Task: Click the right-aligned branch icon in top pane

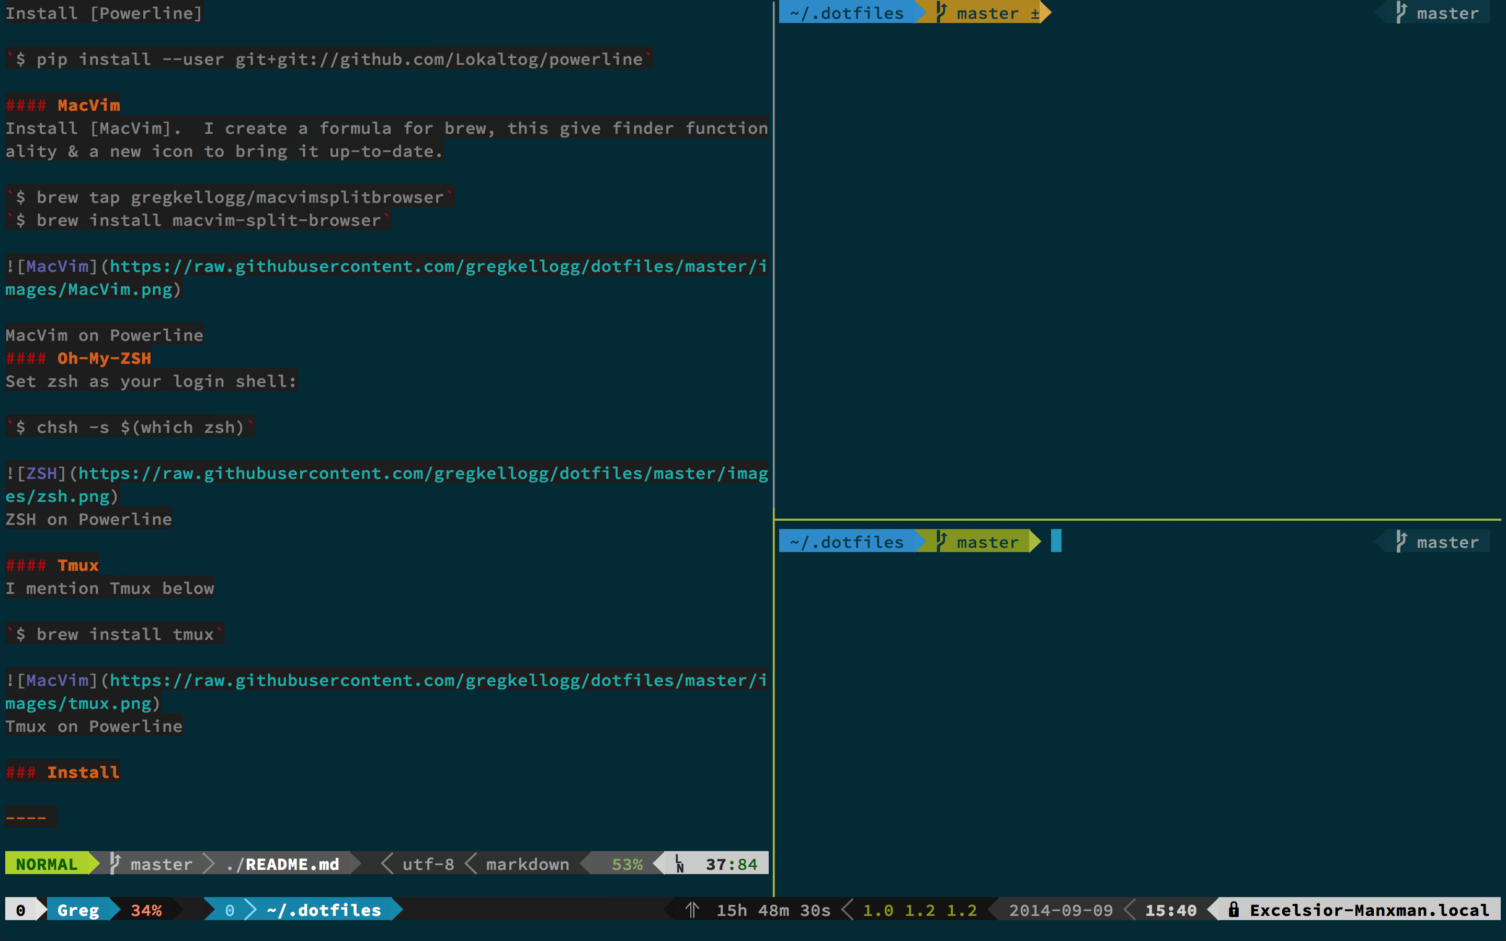Action: click(x=1401, y=13)
